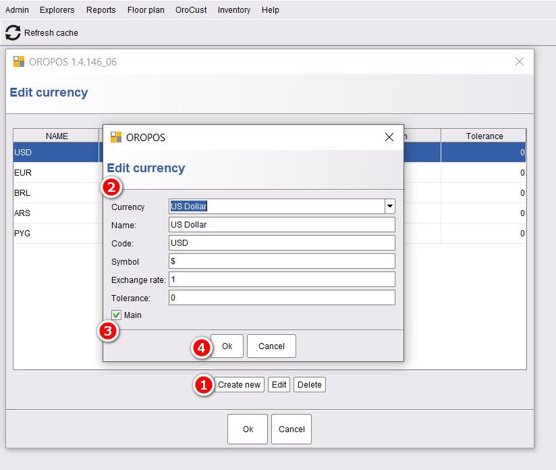Click the OROPOS 1.4.146_06 window logo
The height and width of the screenshot is (470, 556).
[x=19, y=61]
